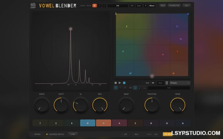Select the i vowel button in the bottom row
The image size is (223, 139).
coord(40,123)
